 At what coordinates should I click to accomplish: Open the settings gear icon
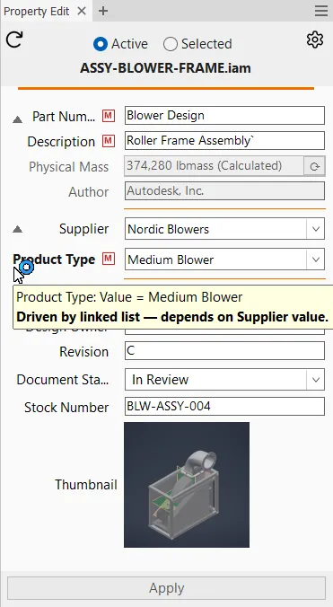click(x=315, y=40)
